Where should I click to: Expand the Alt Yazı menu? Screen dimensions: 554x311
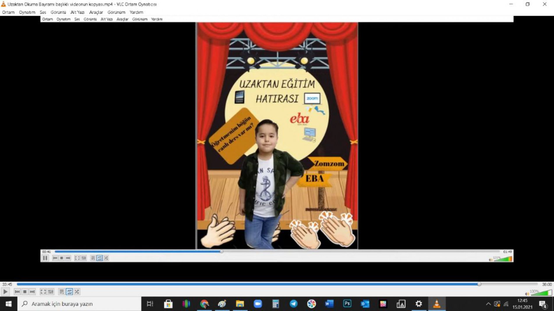[77, 12]
